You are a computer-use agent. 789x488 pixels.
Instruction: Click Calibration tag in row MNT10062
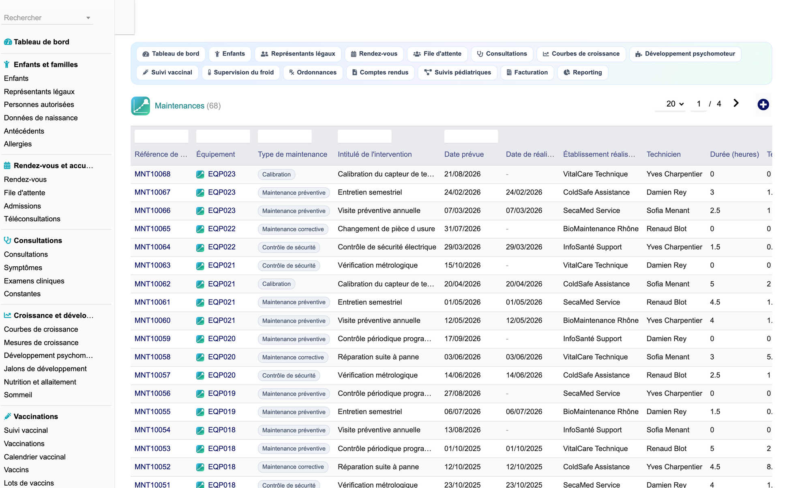pos(277,284)
